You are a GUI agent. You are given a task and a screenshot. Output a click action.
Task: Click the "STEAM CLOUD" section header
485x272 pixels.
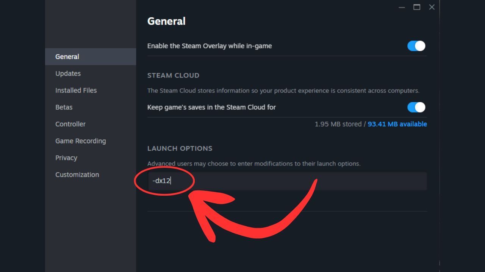click(x=173, y=76)
